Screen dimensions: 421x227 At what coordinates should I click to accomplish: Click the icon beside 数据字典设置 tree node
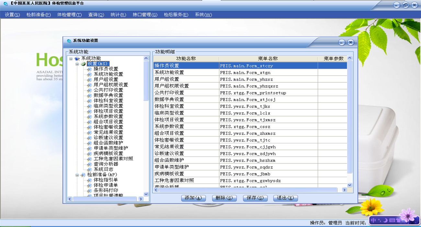click(89, 95)
